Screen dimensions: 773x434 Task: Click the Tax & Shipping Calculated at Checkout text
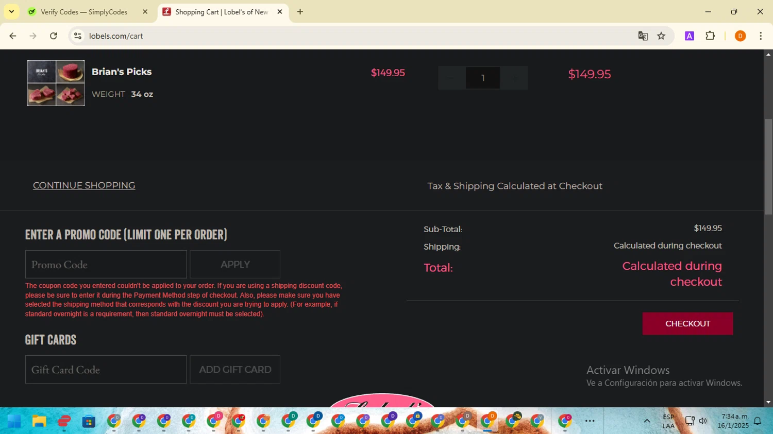515,186
